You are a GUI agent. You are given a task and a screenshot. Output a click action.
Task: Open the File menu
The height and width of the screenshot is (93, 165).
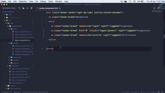coord(10,1)
